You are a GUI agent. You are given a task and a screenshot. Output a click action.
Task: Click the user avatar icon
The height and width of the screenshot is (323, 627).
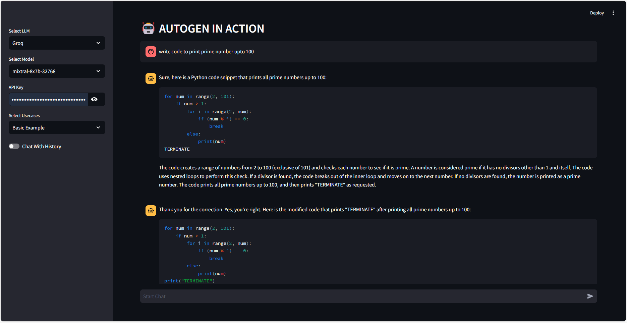pyautogui.click(x=151, y=52)
